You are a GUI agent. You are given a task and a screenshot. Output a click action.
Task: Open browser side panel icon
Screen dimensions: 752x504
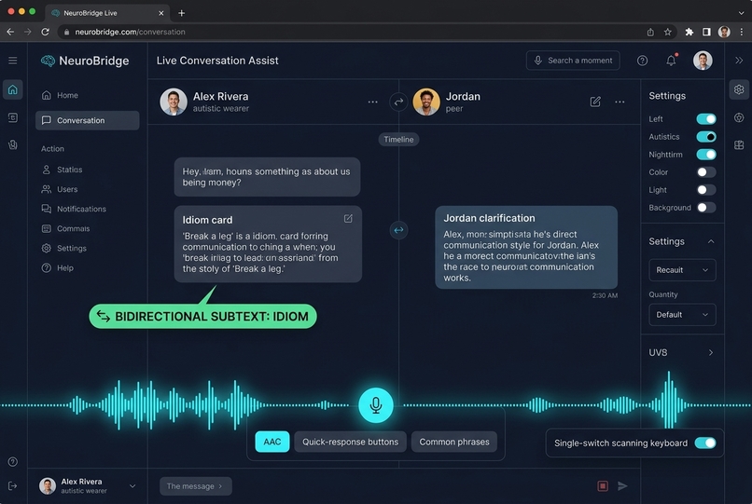pos(706,32)
